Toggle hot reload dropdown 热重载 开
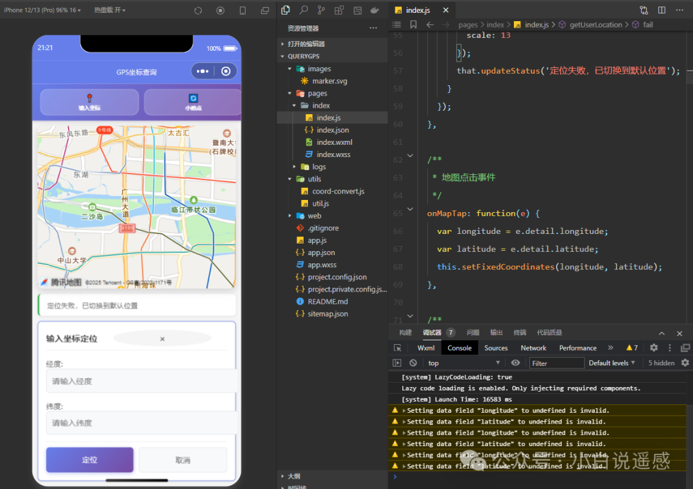The image size is (693, 489). click(x=110, y=10)
